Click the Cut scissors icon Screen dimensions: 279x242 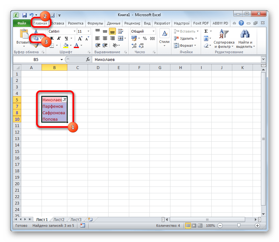pyautogui.click(x=36, y=31)
